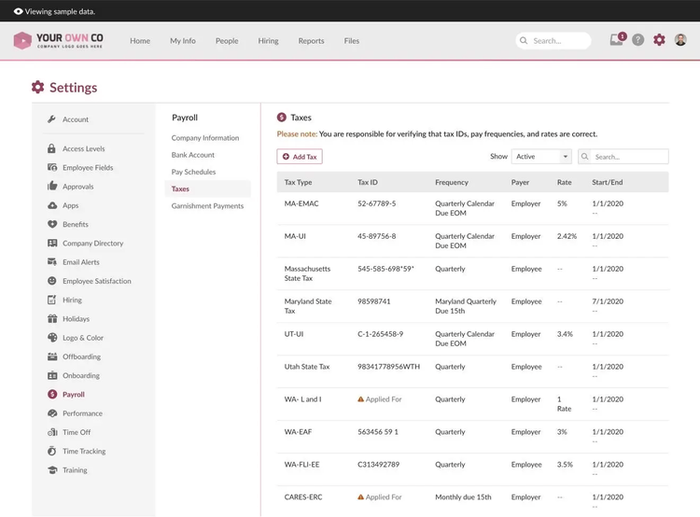Sort by the Tax Type column header
700x517 pixels.
299,182
